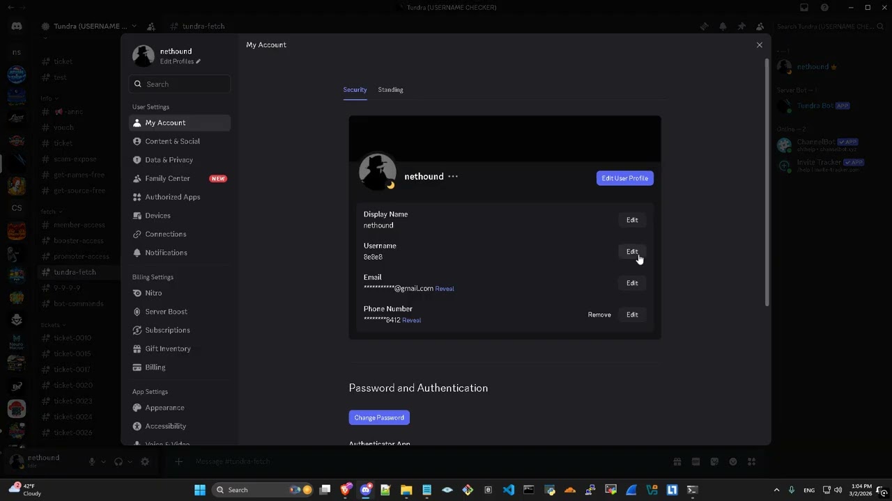Viewport: 892px width, 501px height.
Task: Click Edit Profiles pencil link
Action: coord(180,61)
